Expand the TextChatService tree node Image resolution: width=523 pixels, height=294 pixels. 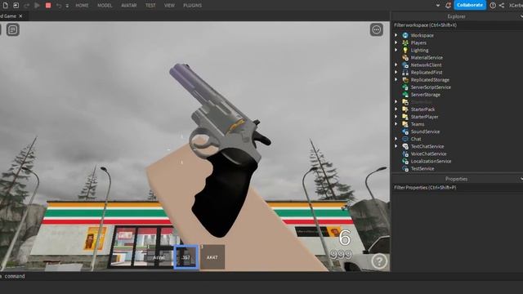click(396, 146)
